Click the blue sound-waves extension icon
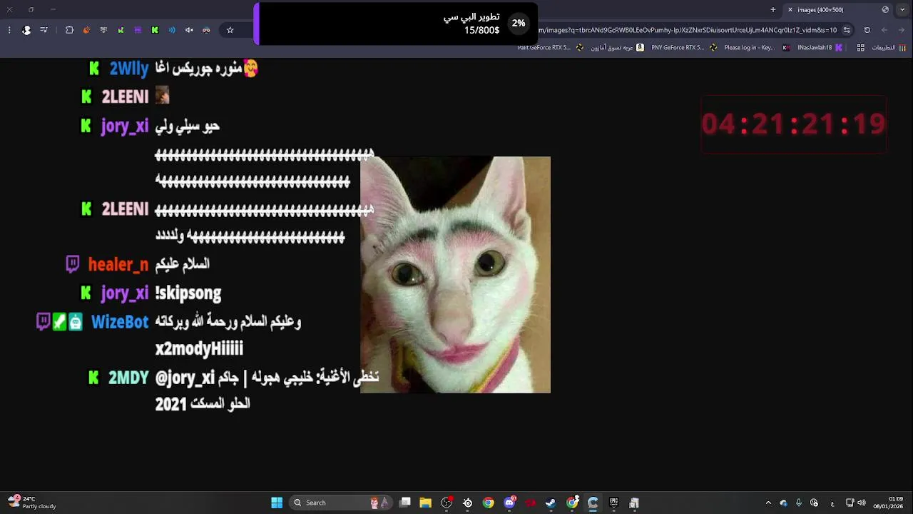Screen dimensions: 913x514 coord(172,30)
